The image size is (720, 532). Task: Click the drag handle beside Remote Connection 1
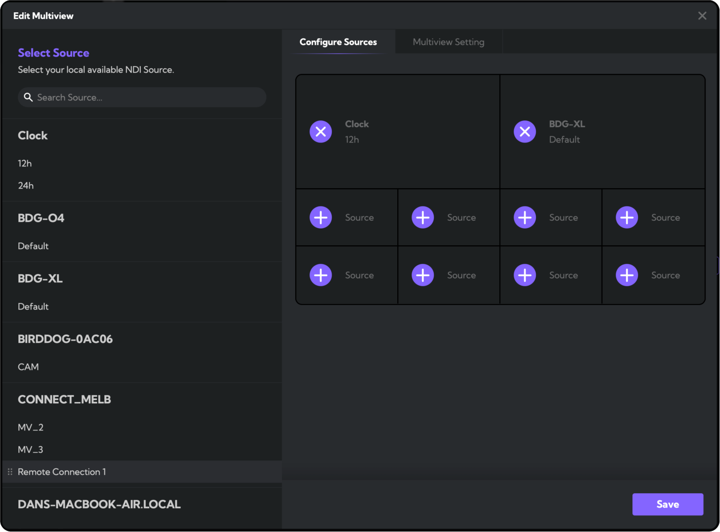pyautogui.click(x=10, y=472)
